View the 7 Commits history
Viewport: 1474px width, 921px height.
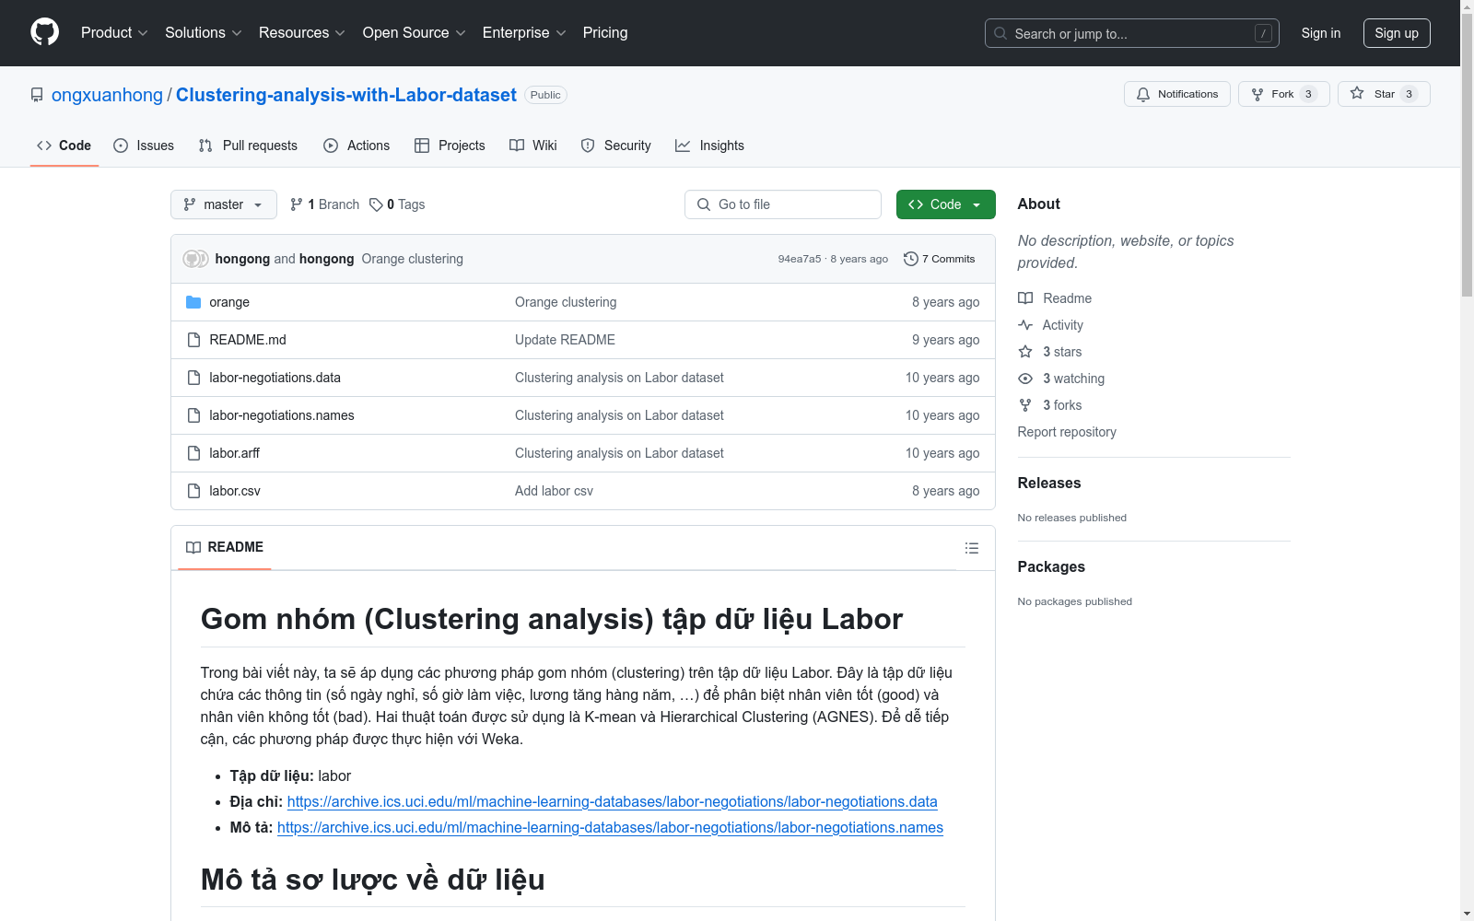pos(940,259)
